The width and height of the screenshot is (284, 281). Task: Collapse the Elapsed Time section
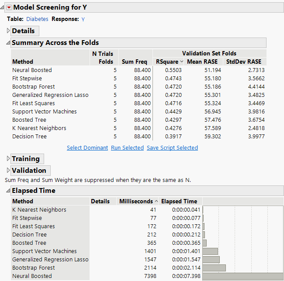click(x=8, y=191)
